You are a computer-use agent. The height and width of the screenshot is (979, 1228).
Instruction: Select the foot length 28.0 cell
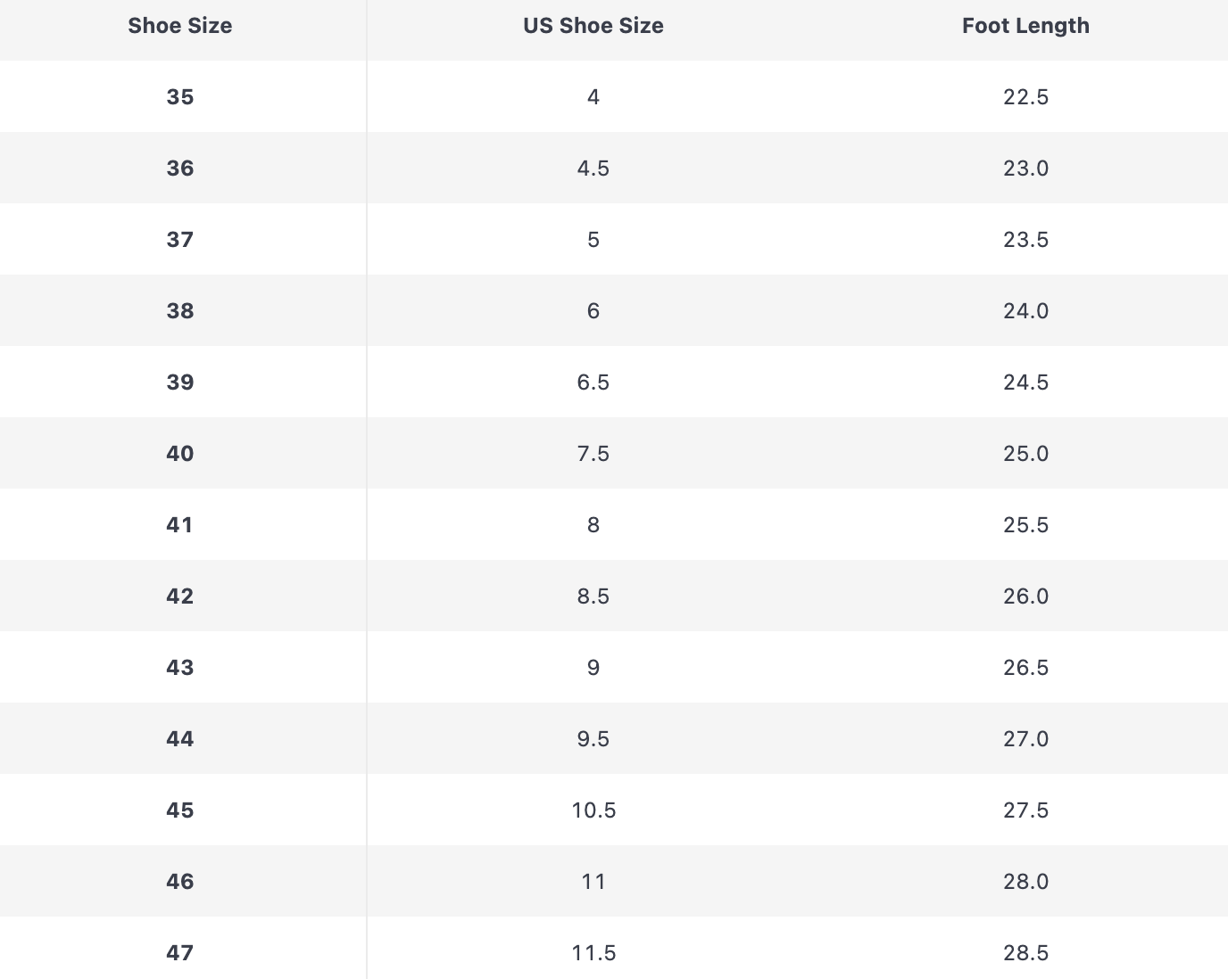coord(1025,882)
